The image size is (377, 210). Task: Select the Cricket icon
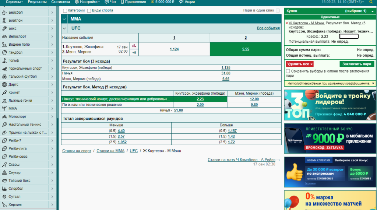pyautogui.click(x=4, y=92)
